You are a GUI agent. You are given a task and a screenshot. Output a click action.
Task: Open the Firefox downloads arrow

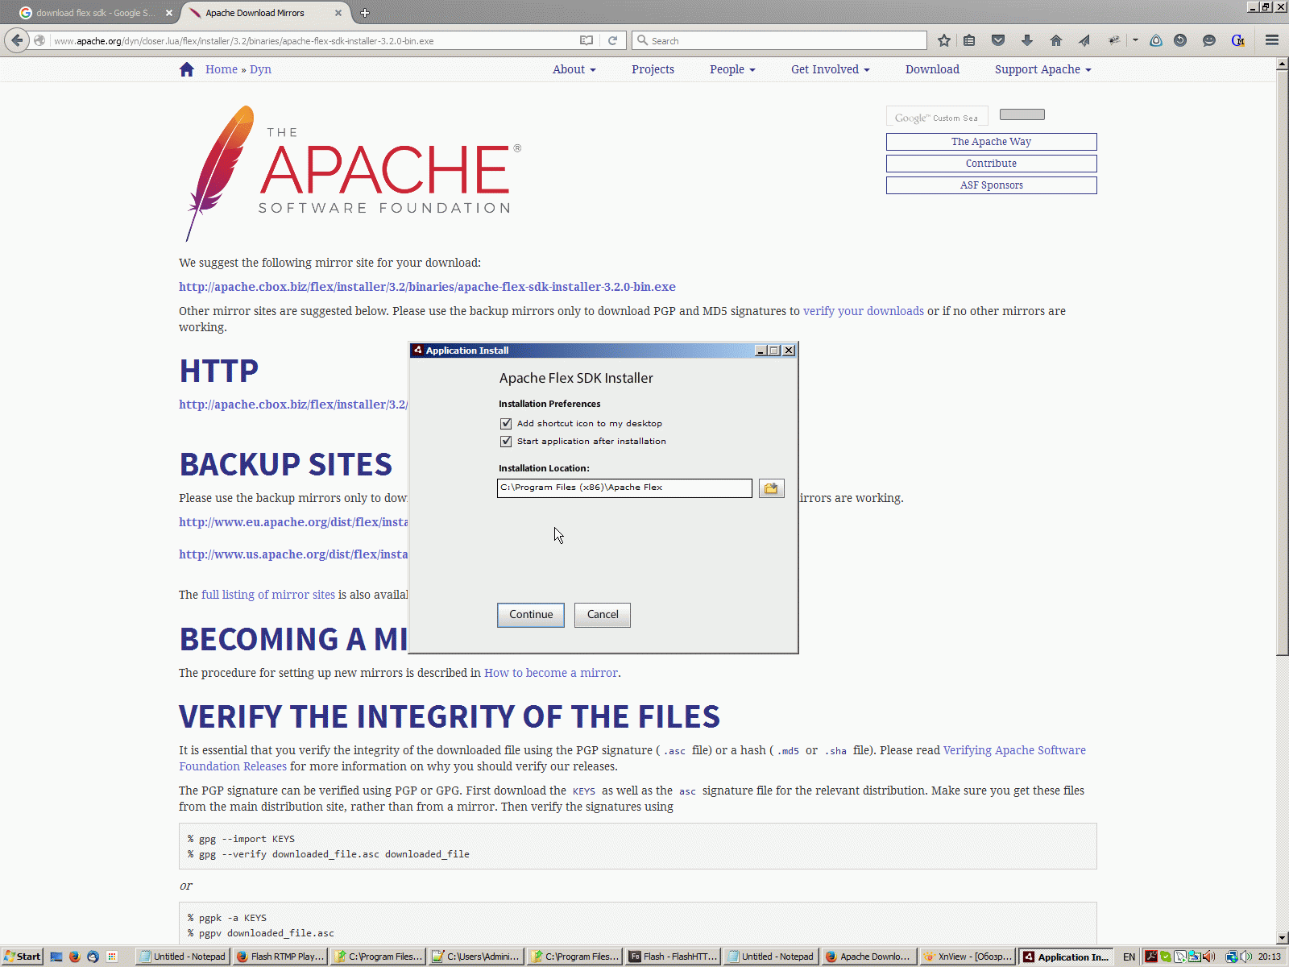pyautogui.click(x=1027, y=40)
